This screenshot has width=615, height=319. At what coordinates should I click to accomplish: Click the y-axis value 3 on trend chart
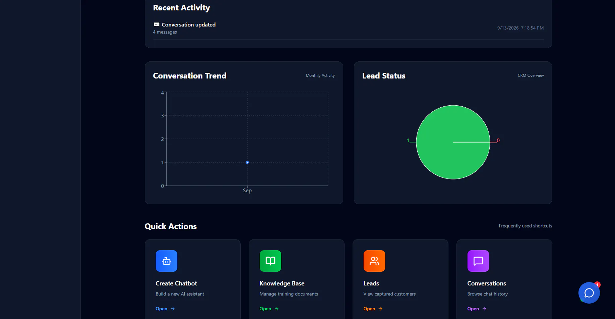(x=163, y=115)
